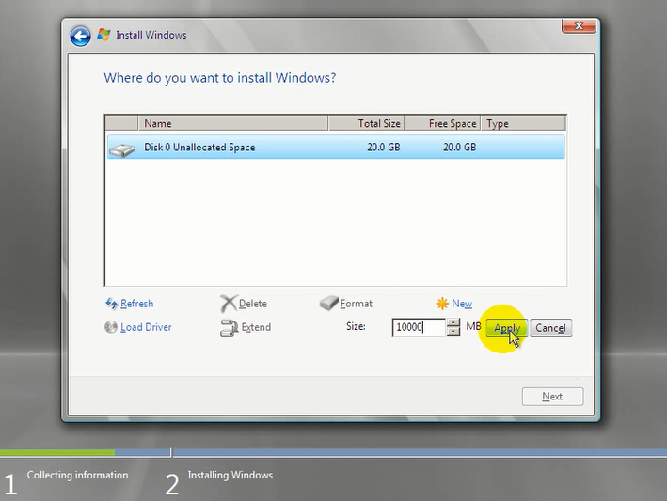This screenshot has height=501, width=667.
Task: Click the Delete X icon
Action: point(229,304)
